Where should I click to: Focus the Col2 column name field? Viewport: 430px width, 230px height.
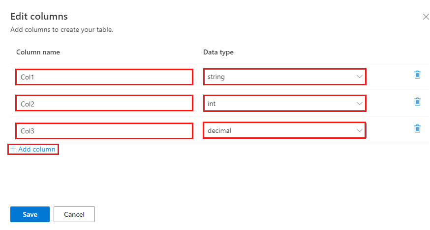click(104, 103)
